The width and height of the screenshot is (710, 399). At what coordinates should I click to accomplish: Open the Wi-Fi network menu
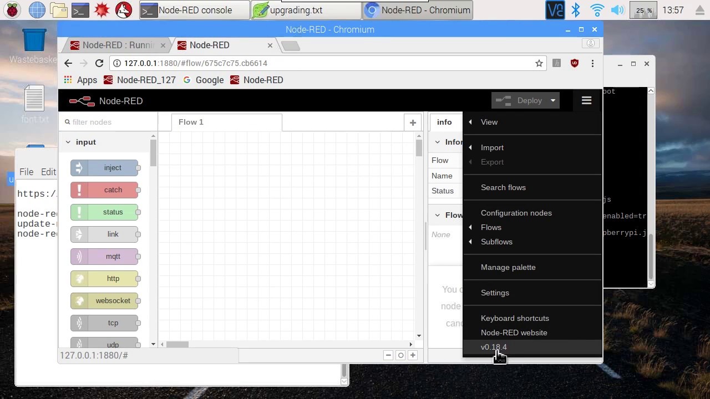coord(597,10)
